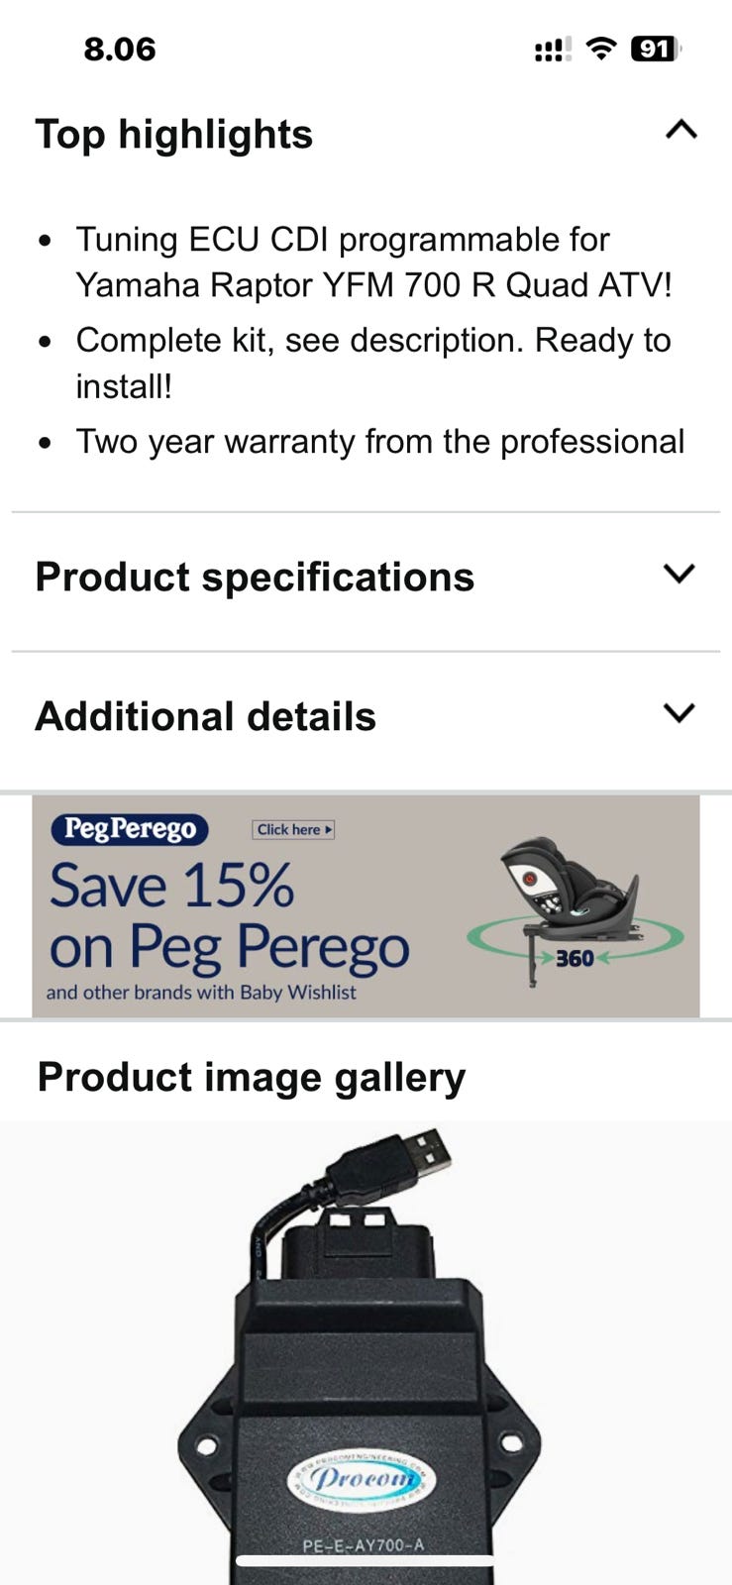This screenshot has height=1585, width=732.
Task: Open the Product specifications section title
Action: (x=255, y=578)
